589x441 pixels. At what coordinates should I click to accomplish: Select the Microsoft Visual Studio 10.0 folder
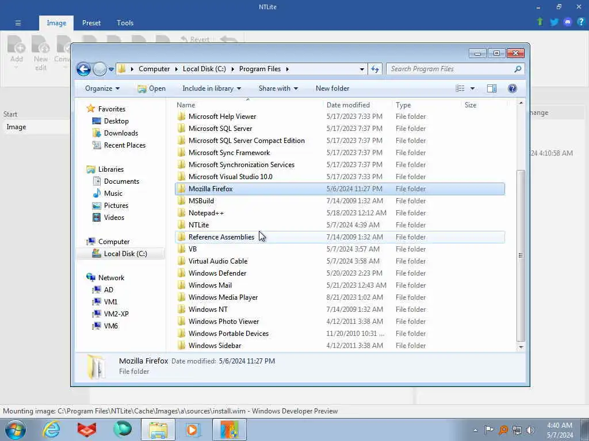230,177
